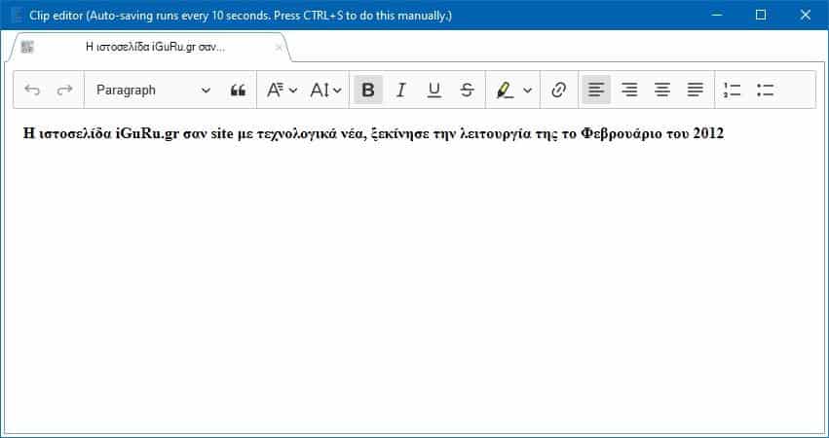The image size is (829, 438).
Task: Close the Clip editor window
Action: [806, 15]
